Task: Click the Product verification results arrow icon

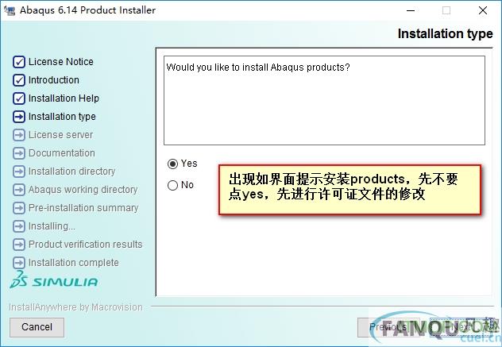Action: click(19, 245)
